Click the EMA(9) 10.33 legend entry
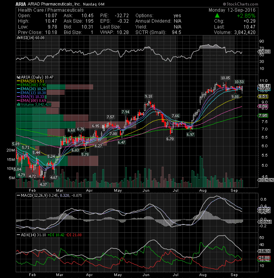274x278 pixels. click(31, 96)
